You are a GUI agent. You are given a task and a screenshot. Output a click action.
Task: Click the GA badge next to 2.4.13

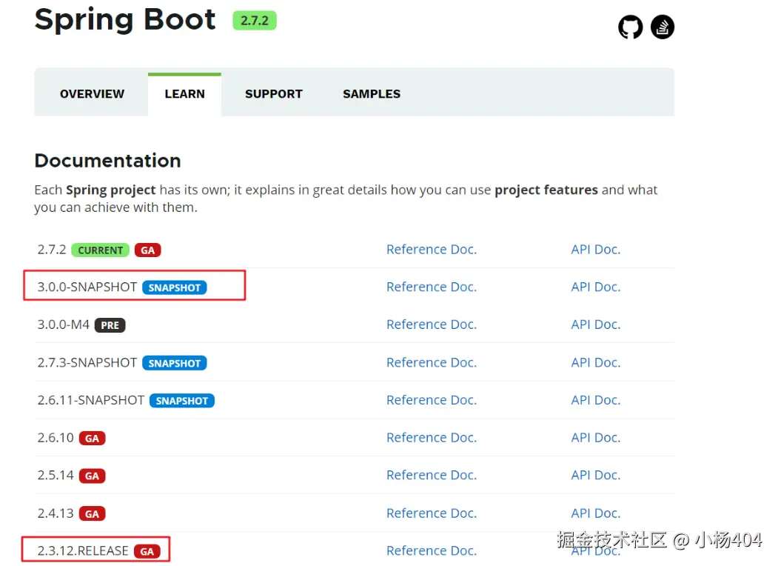point(92,514)
